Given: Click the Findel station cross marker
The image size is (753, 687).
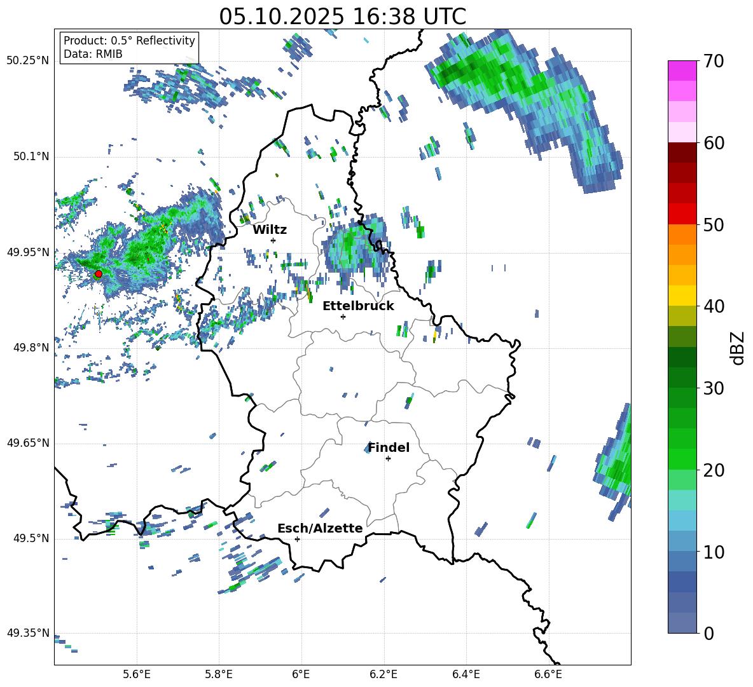Looking at the screenshot, I should click(388, 459).
